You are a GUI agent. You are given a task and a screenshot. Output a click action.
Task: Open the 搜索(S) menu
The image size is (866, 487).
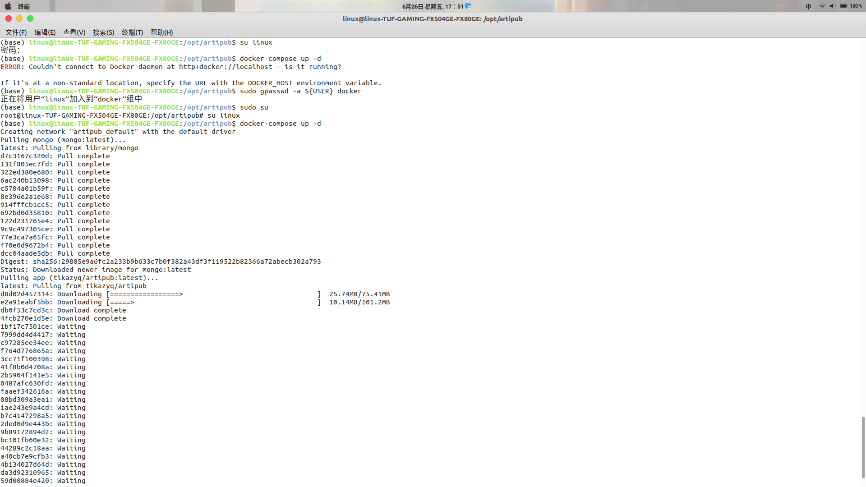[x=103, y=32]
